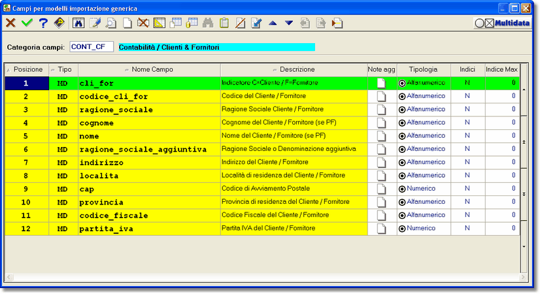
Task: Click the Tipologia column header
Action: [x=424, y=69]
